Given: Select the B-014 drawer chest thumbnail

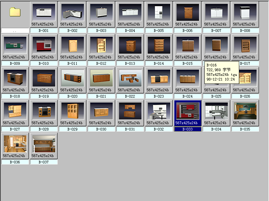Looking at the screenshot, I should tap(159, 45).
